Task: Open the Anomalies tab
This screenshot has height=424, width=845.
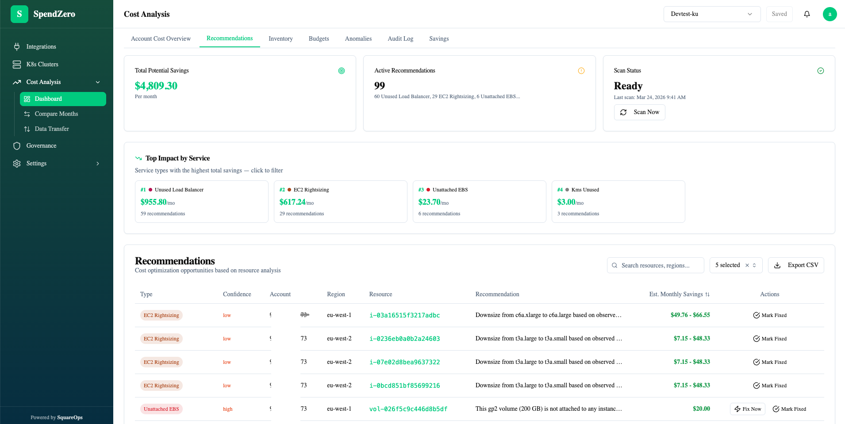Action: coord(358,38)
